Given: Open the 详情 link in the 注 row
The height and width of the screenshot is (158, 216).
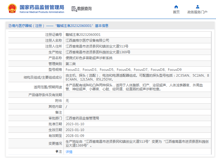Looking at the screenshot, I should (x=69, y=152).
